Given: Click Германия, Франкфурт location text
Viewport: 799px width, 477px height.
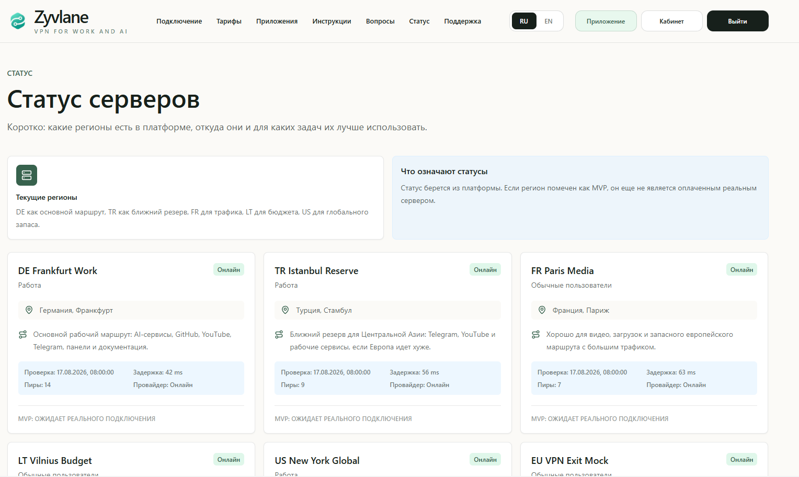Looking at the screenshot, I should [x=76, y=311].
